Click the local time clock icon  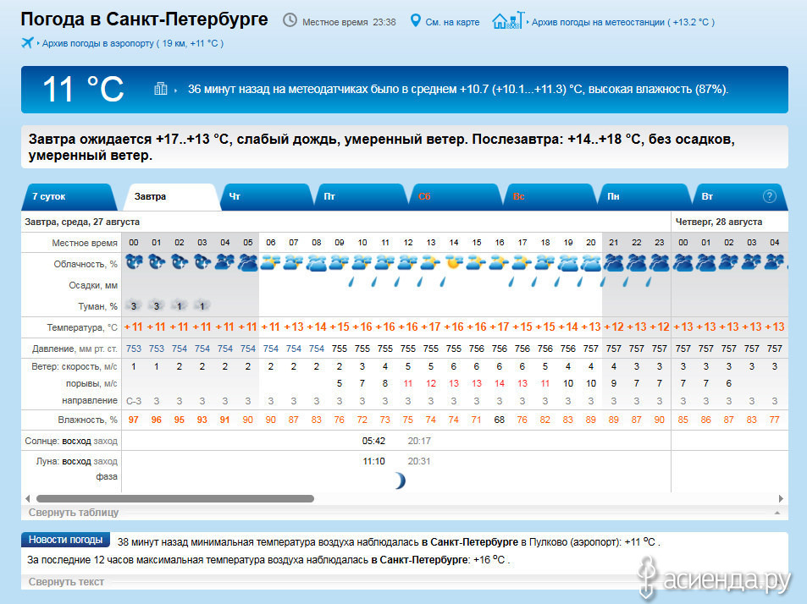(x=290, y=20)
